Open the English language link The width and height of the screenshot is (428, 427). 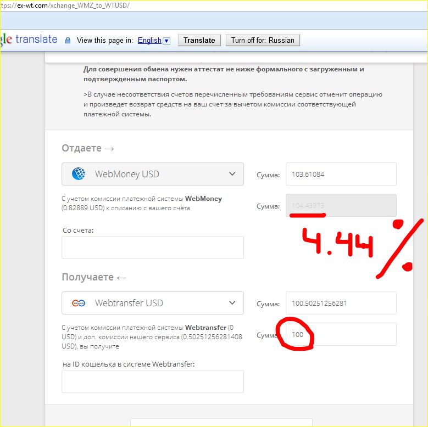[x=149, y=41]
